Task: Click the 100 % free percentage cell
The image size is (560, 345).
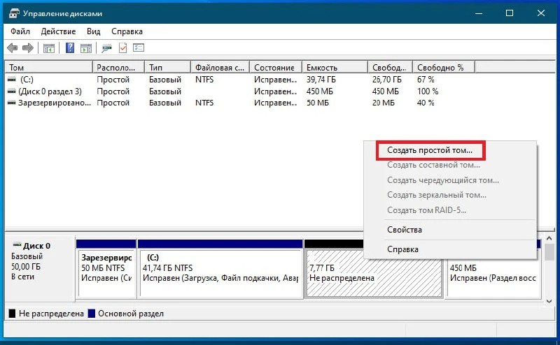Action: click(x=428, y=91)
